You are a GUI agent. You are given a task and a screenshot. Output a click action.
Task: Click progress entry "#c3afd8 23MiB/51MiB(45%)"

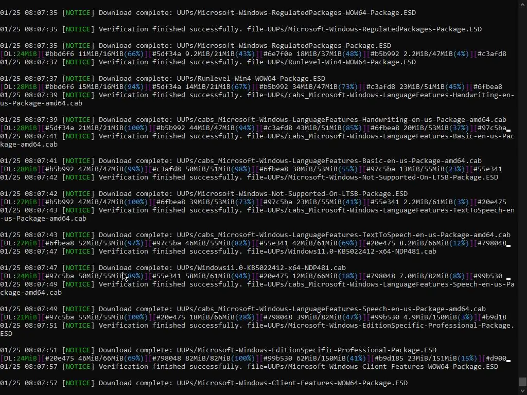pyautogui.click(x=416, y=86)
